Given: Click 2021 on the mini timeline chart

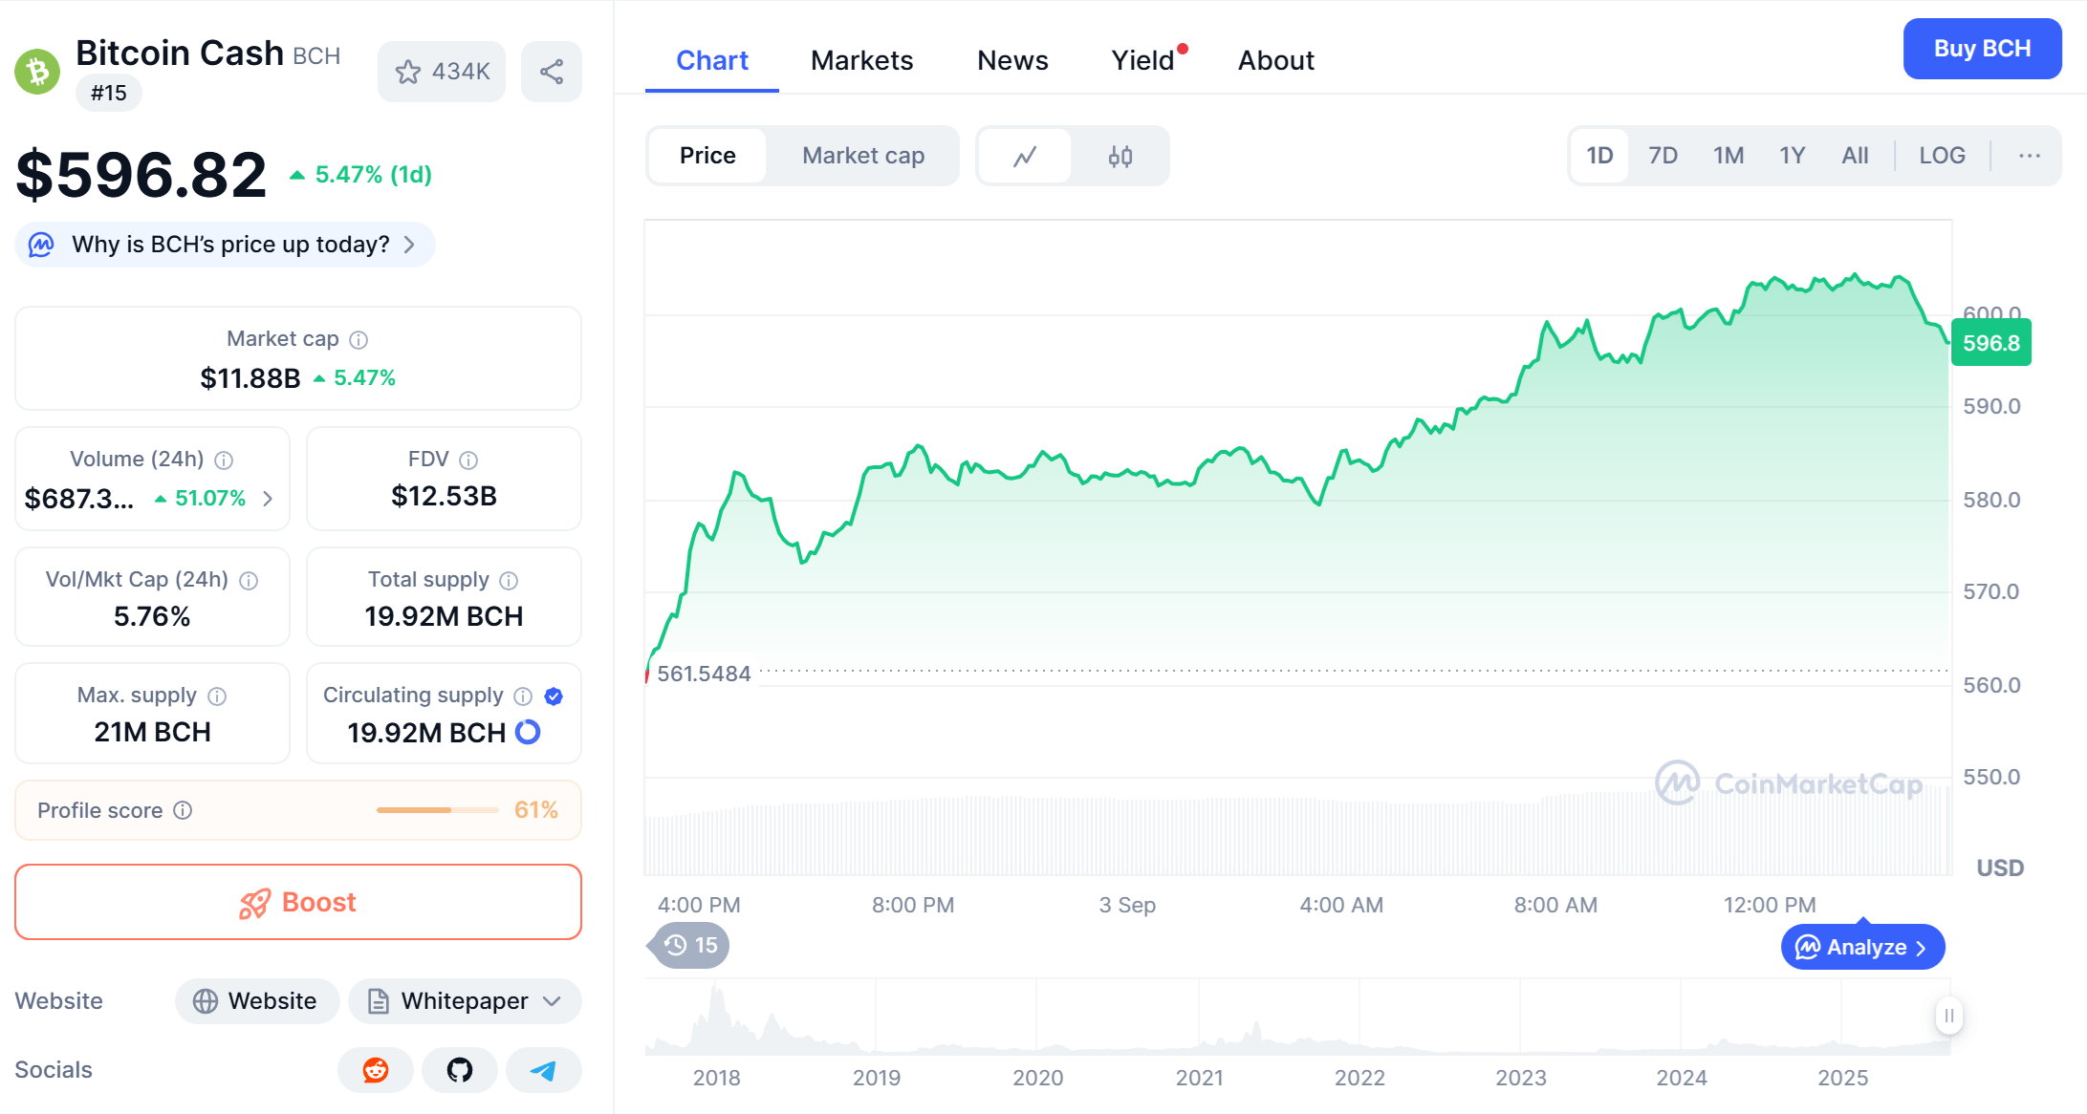Looking at the screenshot, I should (x=1199, y=1078).
